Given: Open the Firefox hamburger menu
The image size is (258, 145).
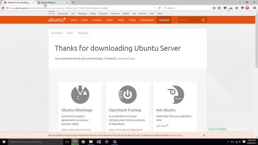Looking at the screenshot, I should coord(254,8).
